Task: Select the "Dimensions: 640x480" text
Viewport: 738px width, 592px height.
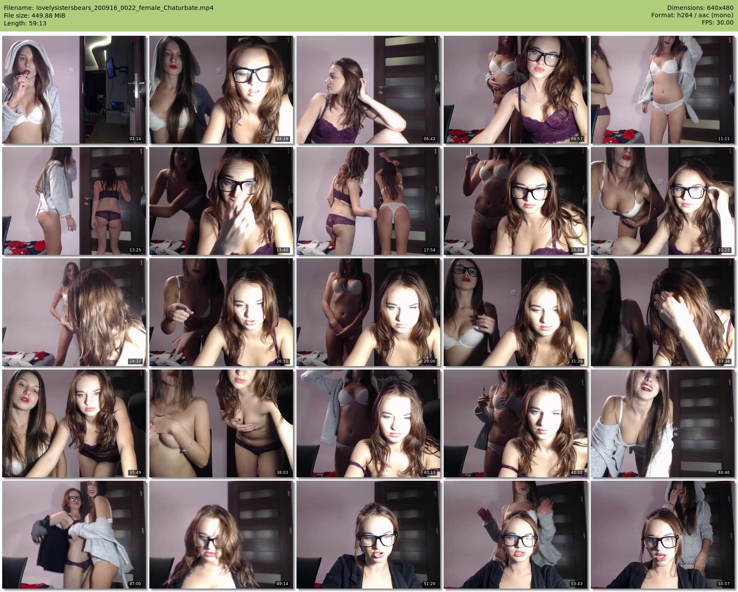Action: click(x=700, y=8)
